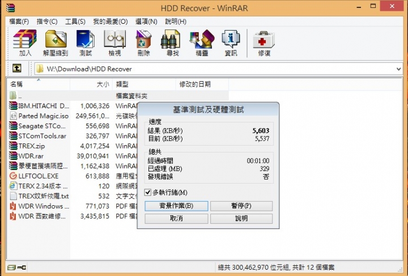408x276 pixels.
Task: Go up one folder with the arrow button
Action: 17,69
